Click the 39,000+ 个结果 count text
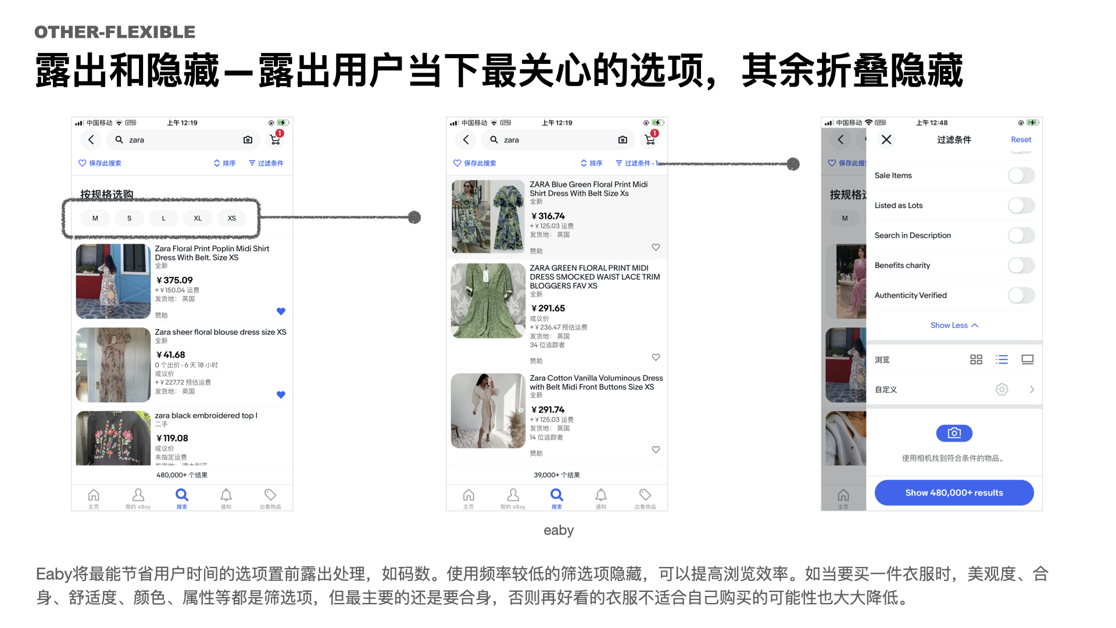Viewport: 1116px width, 628px height. click(557, 475)
